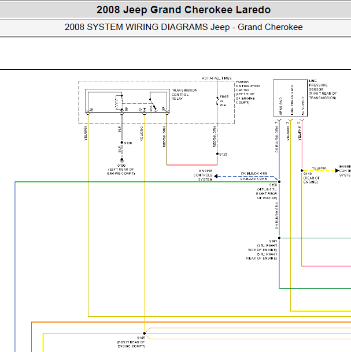Click the 2008 SYSTEM WIRING DIAGRAMS subtitle
Screen dimensions: 351x352
(183, 27)
